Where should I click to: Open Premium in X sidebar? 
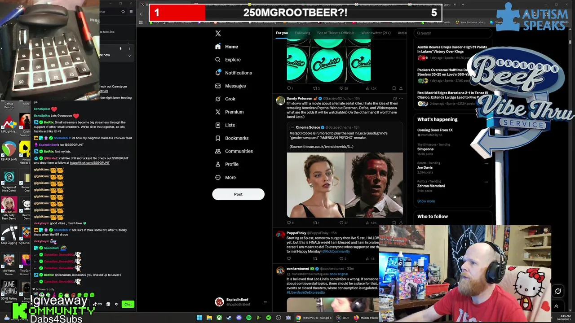point(229,112)
